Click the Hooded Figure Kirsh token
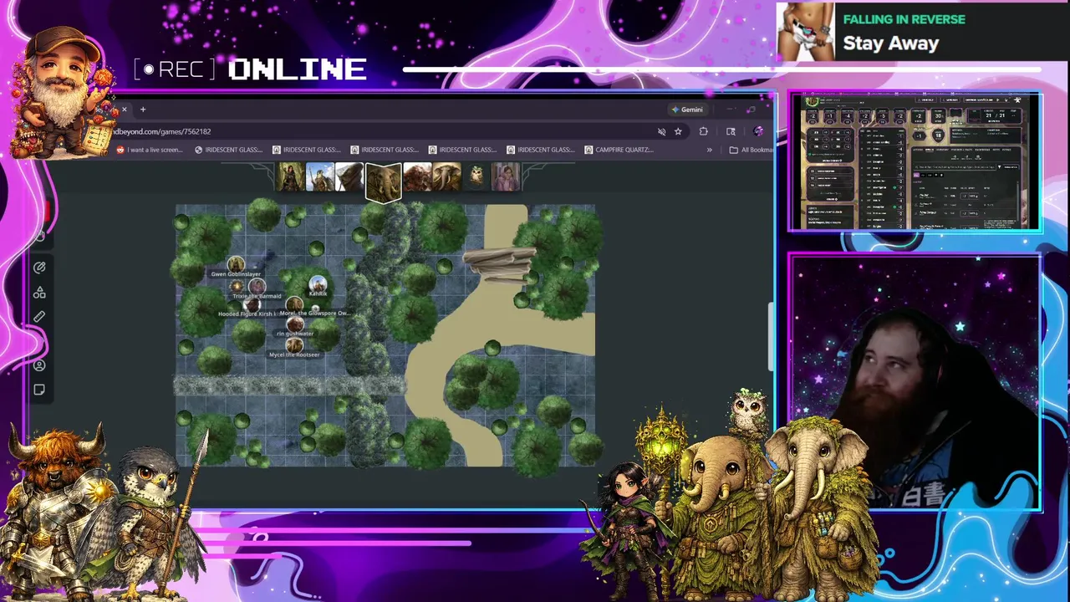 [252, 305]
